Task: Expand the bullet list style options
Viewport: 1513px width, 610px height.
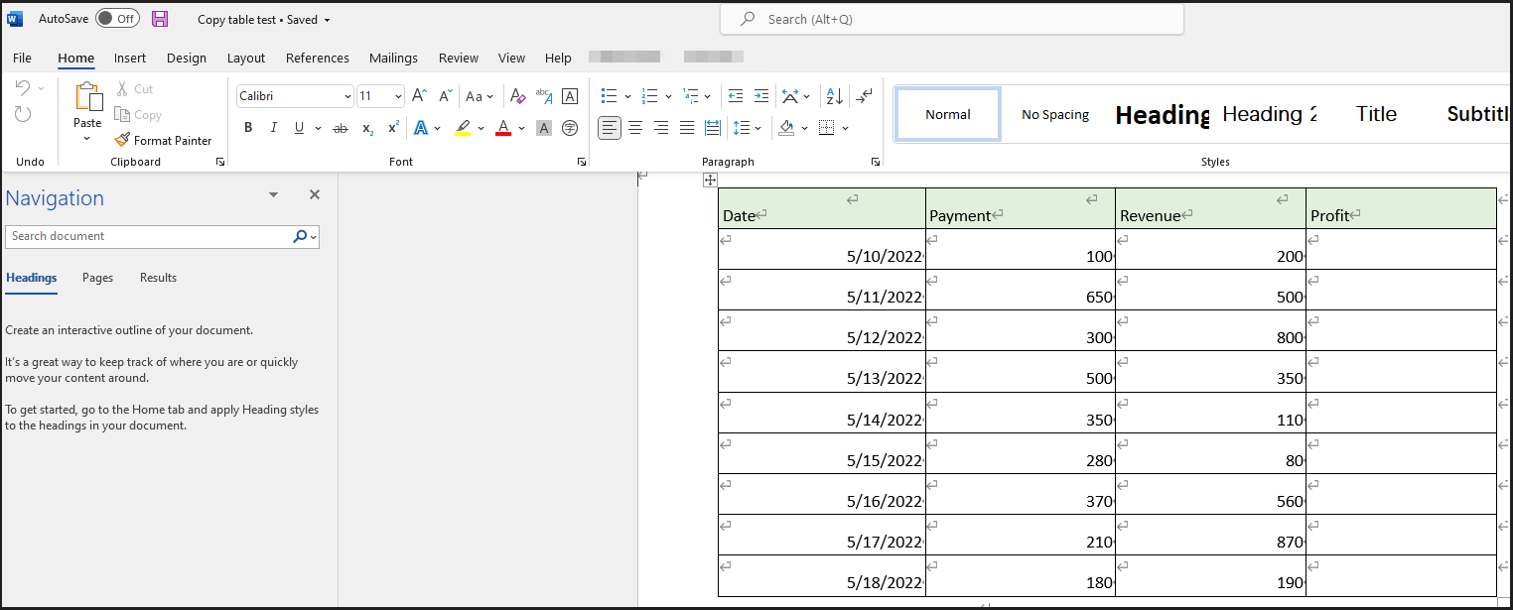Action: click(625, 95)
